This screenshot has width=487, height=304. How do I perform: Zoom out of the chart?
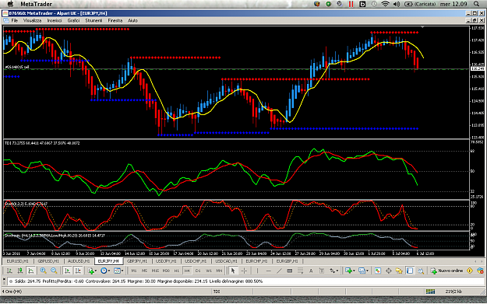coord(54,271)
